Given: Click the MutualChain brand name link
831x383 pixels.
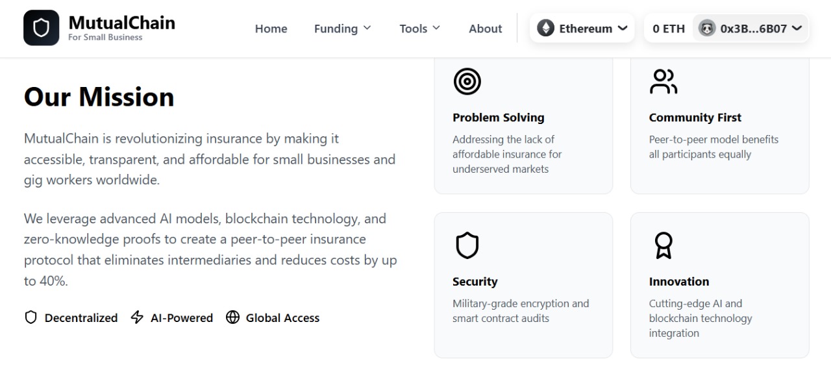Looking at the screenshot, I should 121,23.
